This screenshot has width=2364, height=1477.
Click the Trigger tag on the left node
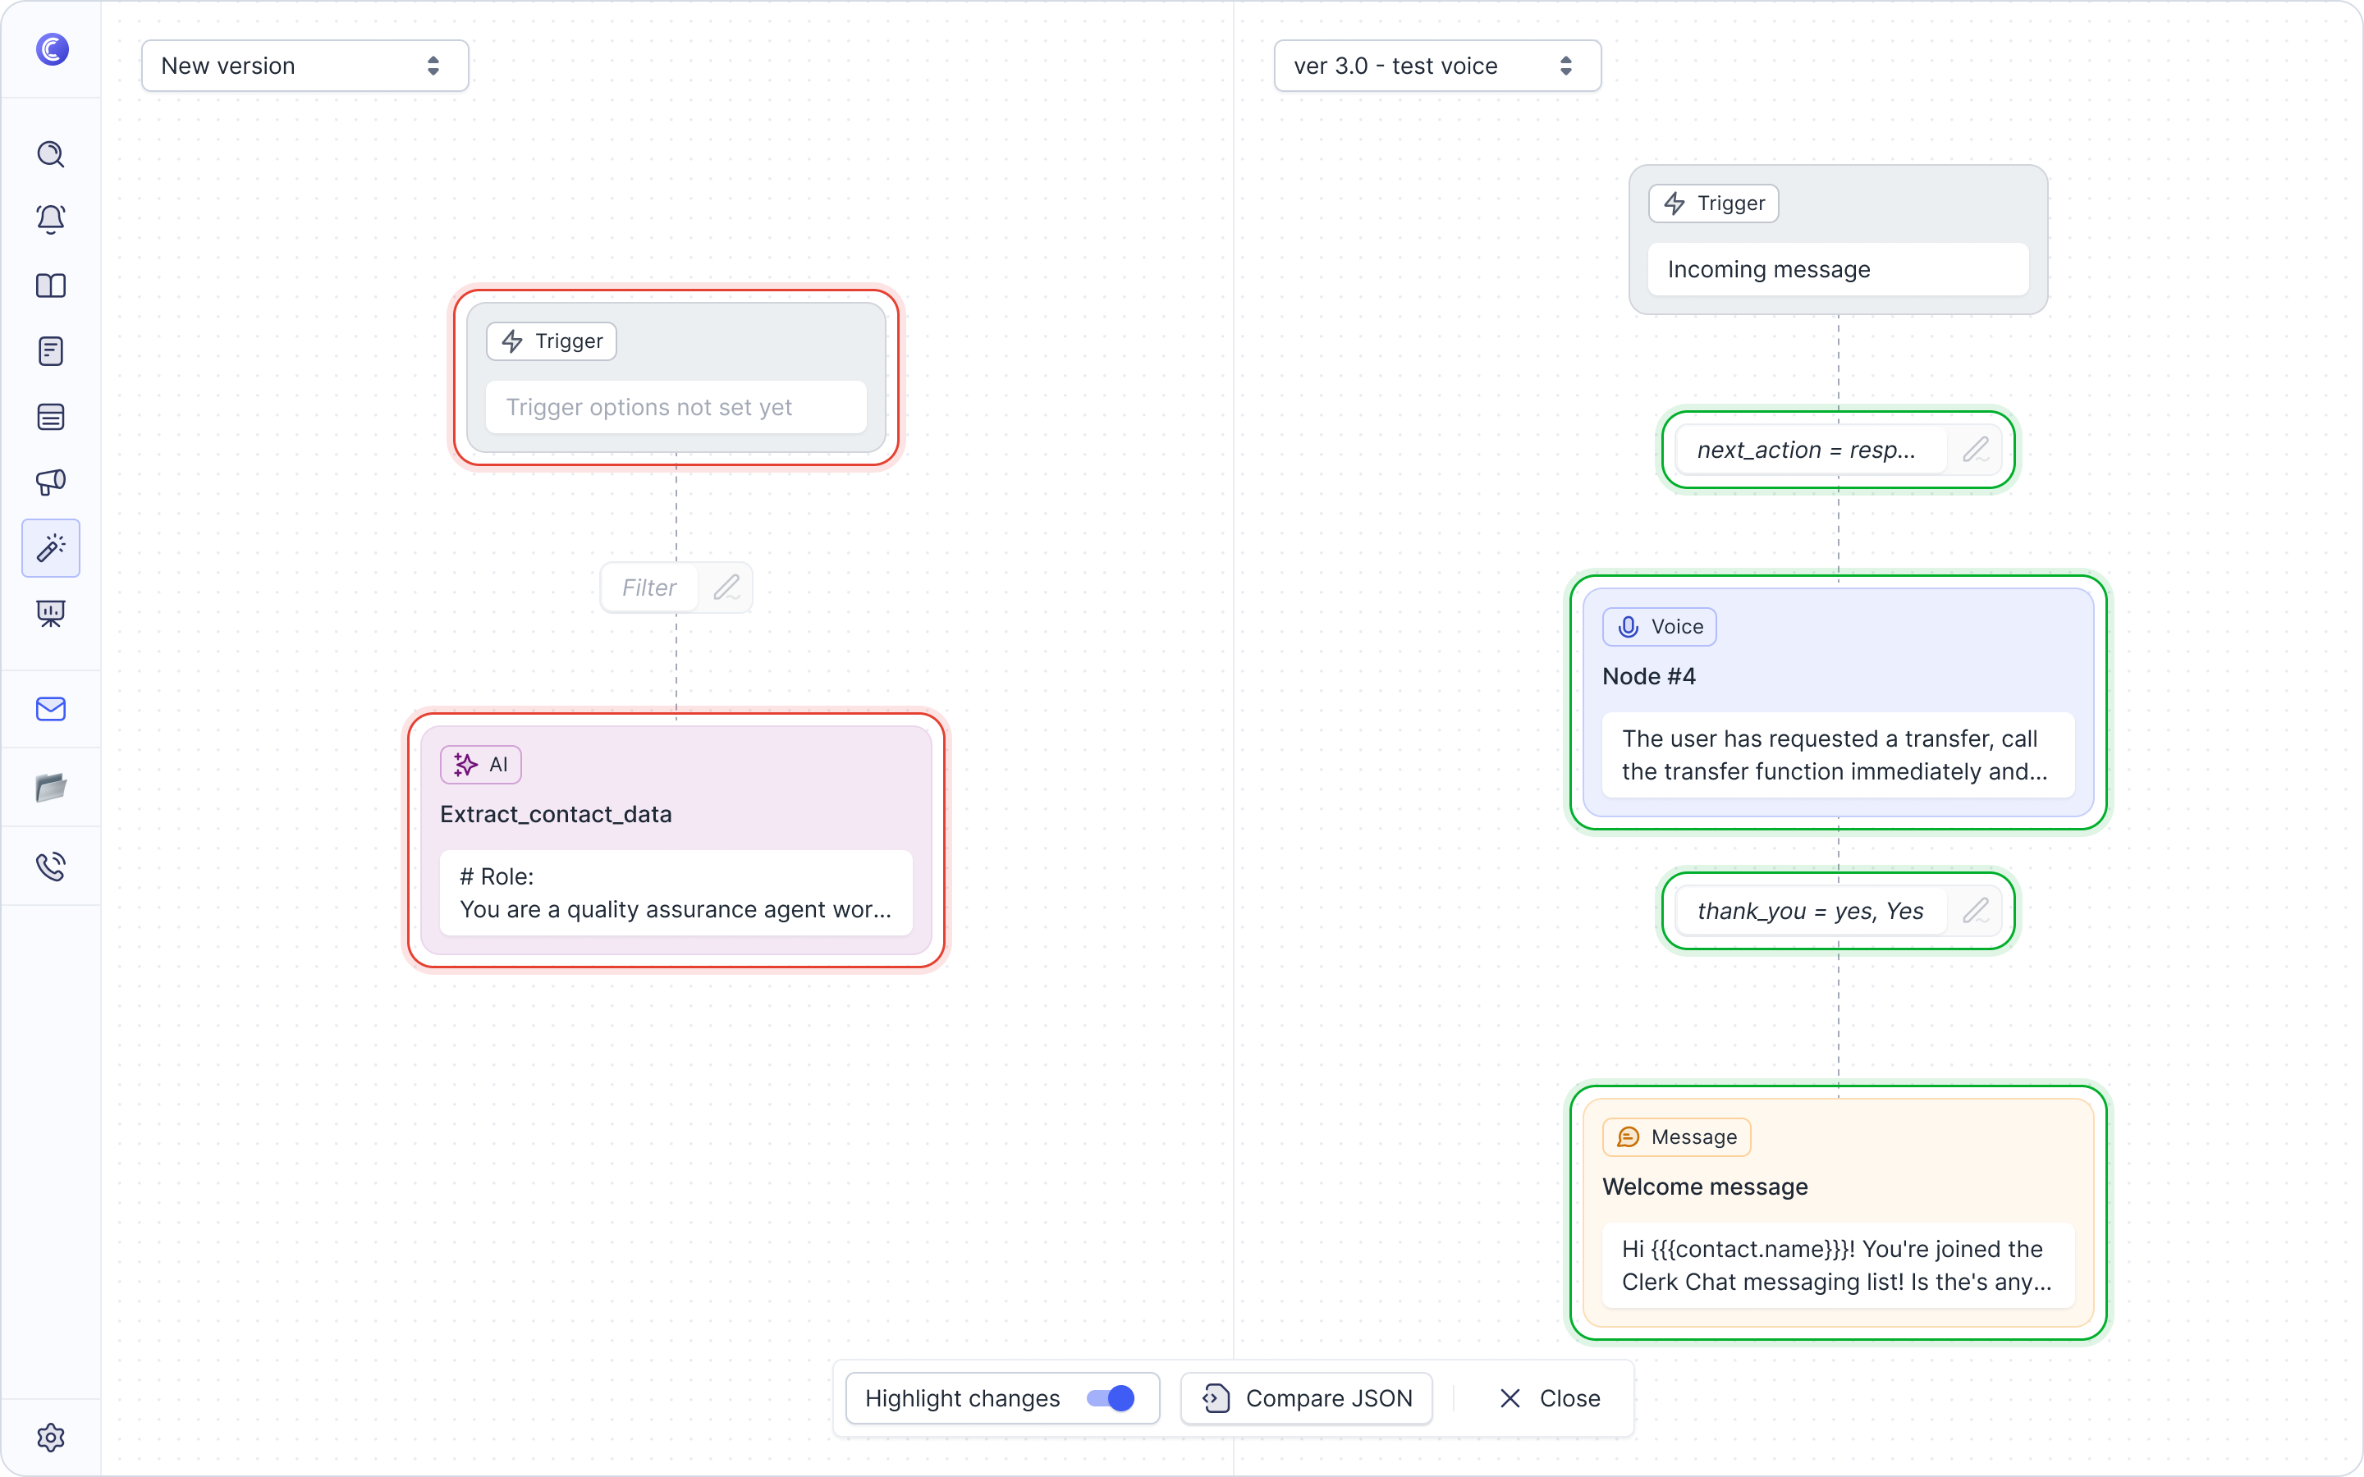(x=551, y=341)
